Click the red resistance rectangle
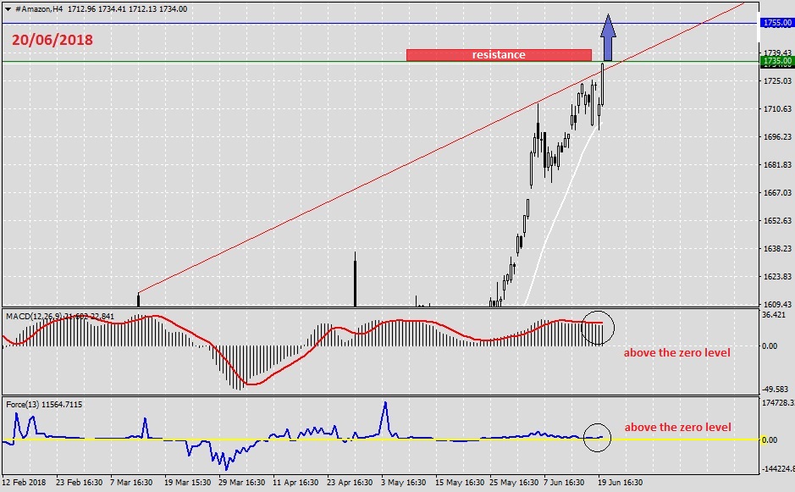 498,55
